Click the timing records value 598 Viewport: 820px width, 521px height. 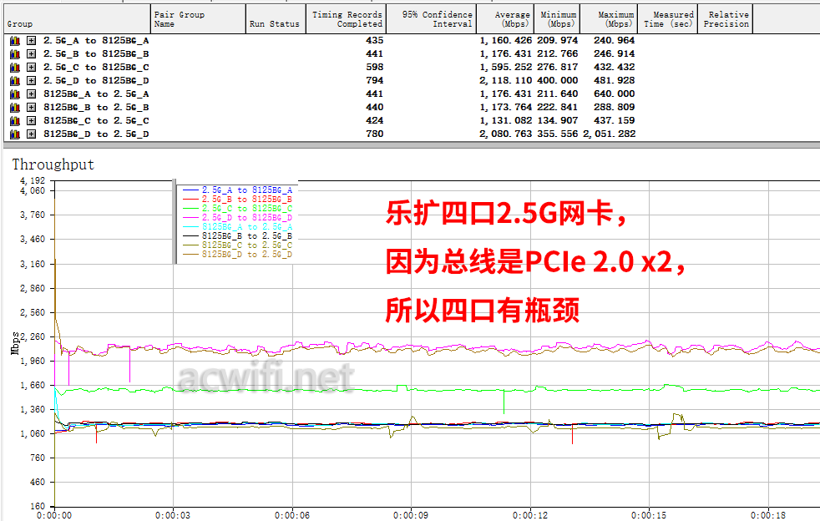click(x=374, y=67)
